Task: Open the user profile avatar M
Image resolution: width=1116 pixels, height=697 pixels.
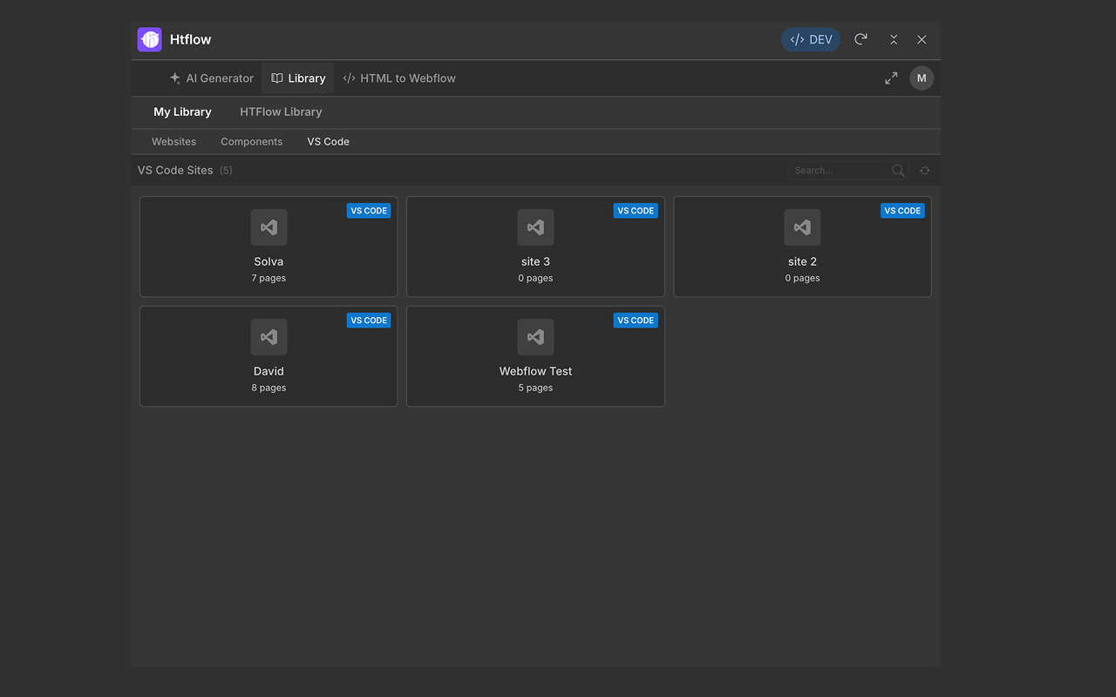Action: [x=922, y=78]
